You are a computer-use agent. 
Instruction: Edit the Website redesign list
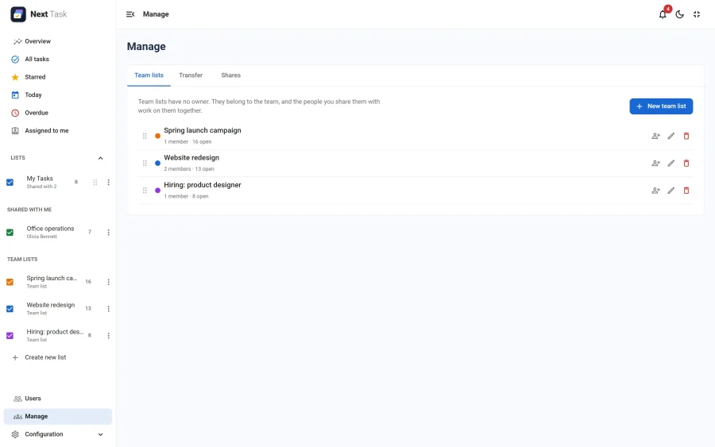[x=671, y=163]
